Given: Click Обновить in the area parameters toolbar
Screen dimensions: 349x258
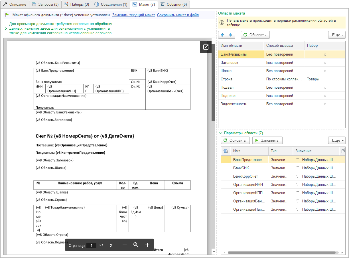Looking at the screenshot, I should point(235,141).
